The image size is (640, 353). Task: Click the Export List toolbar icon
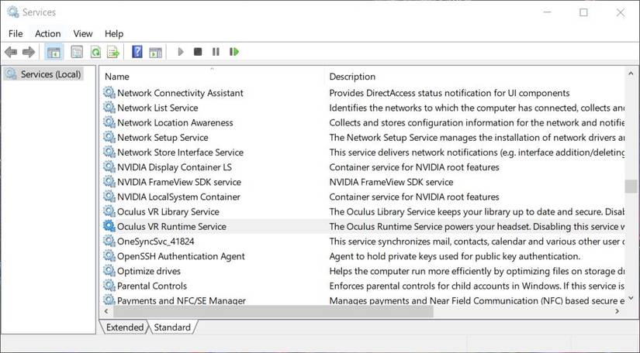point(113,52)
